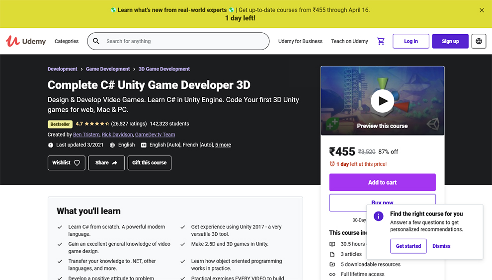Viewport: 492px width, 280px height.
Task: Click the ₹455 price text
Action: click(x=342, y=152)
